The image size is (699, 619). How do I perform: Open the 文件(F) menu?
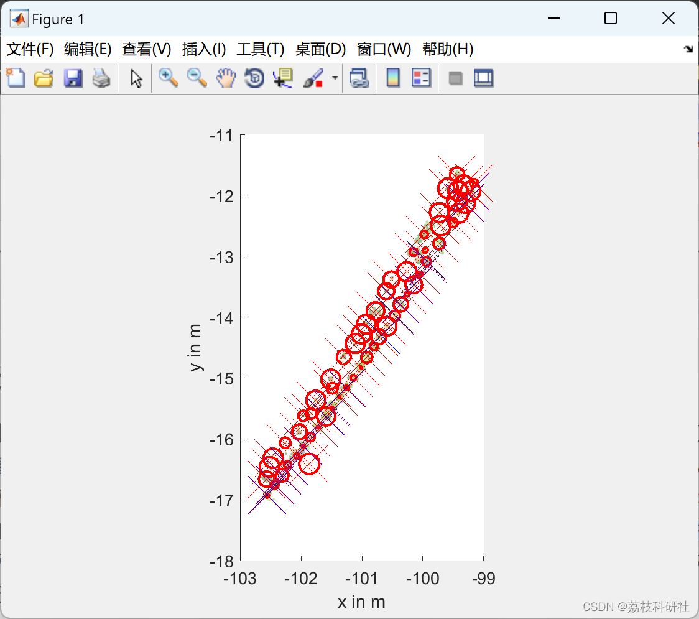(30, 49)
